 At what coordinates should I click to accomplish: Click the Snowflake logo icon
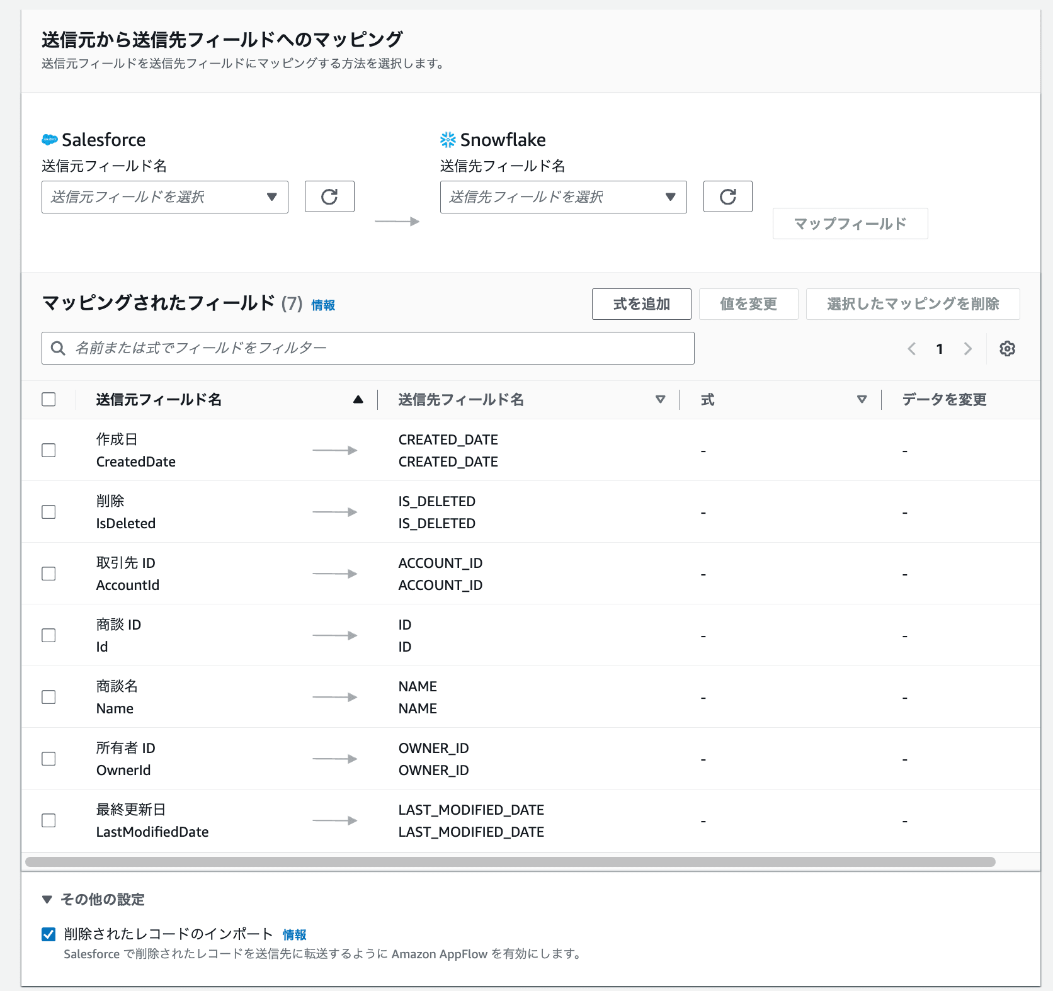[x=448, y=140]
